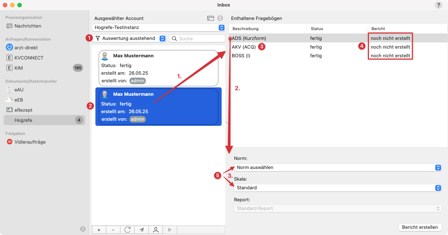Click 'fertig' status in the BOSS (I) row
The width and height of the screenshot is (448, 235).
316,56
